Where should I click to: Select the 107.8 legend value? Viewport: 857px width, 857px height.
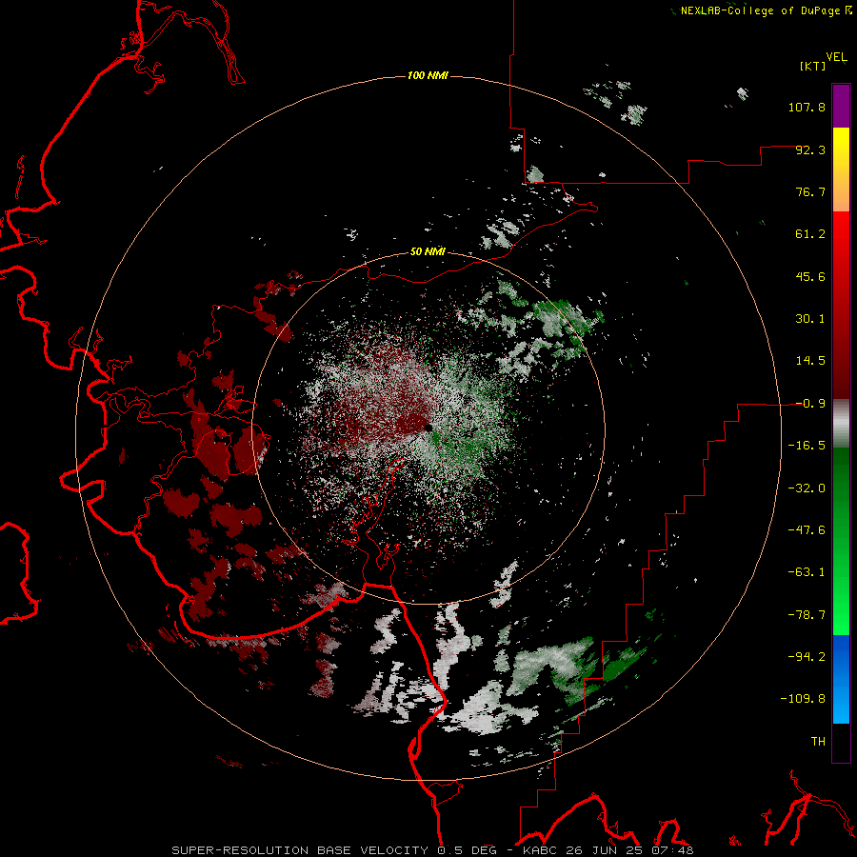point(807,107)
